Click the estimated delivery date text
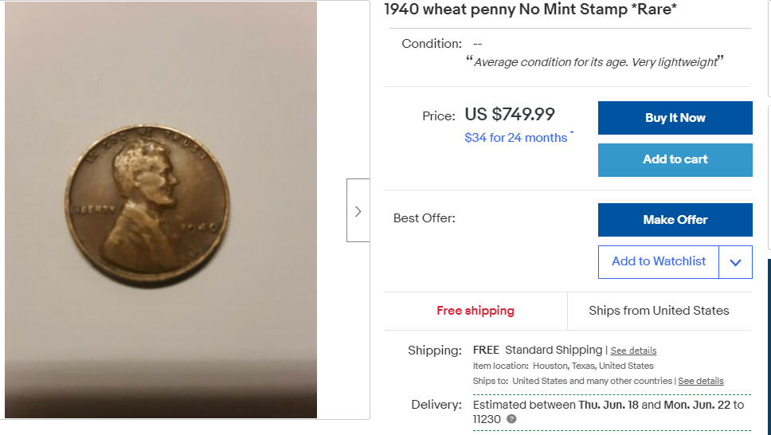771x435 pixels. point(607,405)
